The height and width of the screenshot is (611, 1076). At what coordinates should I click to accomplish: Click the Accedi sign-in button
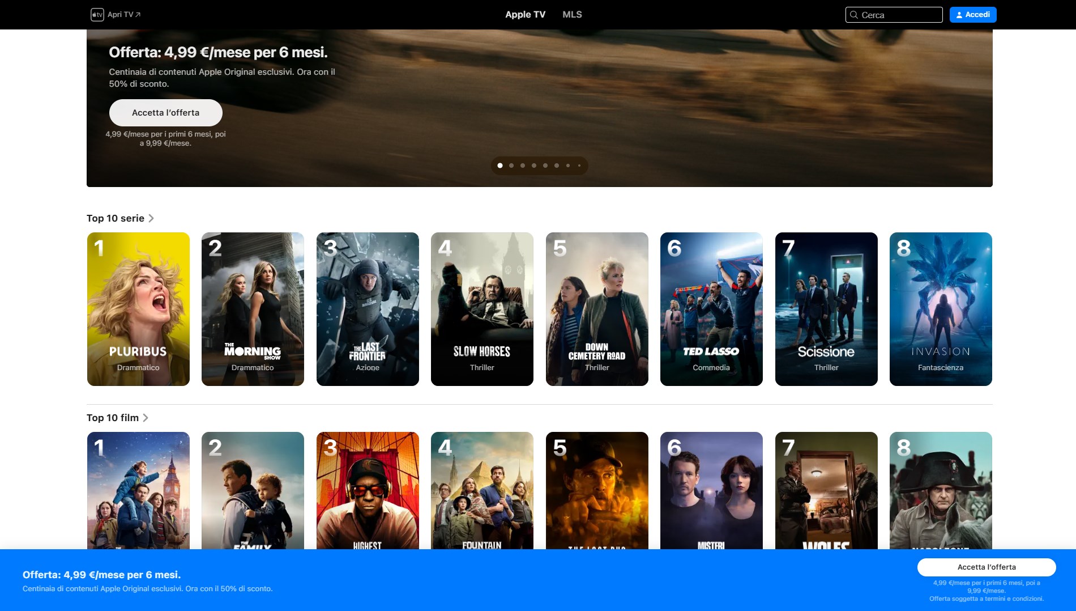(x=973, y=15)
